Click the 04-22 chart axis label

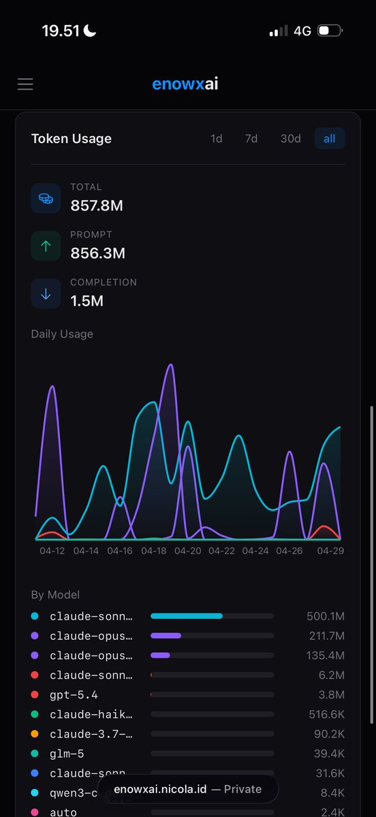pos(221,550)
